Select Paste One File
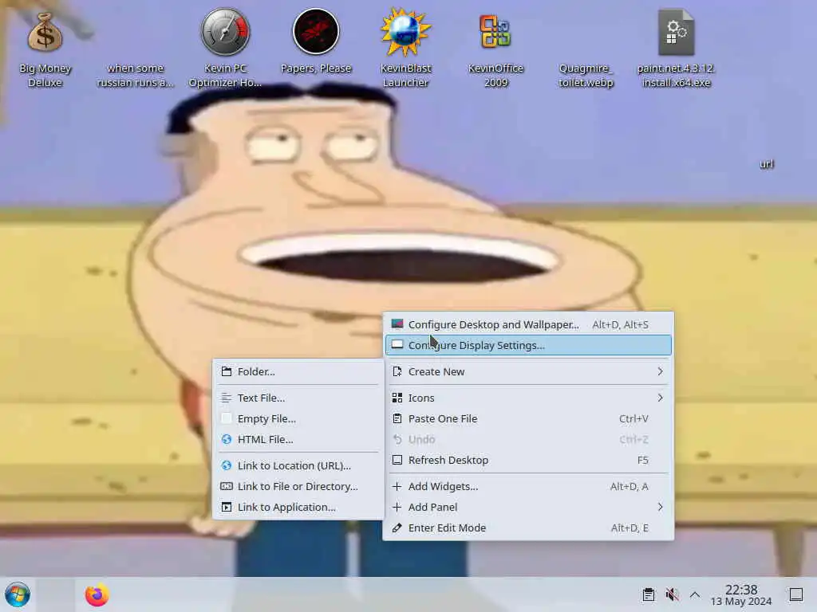 coord(528,418)
